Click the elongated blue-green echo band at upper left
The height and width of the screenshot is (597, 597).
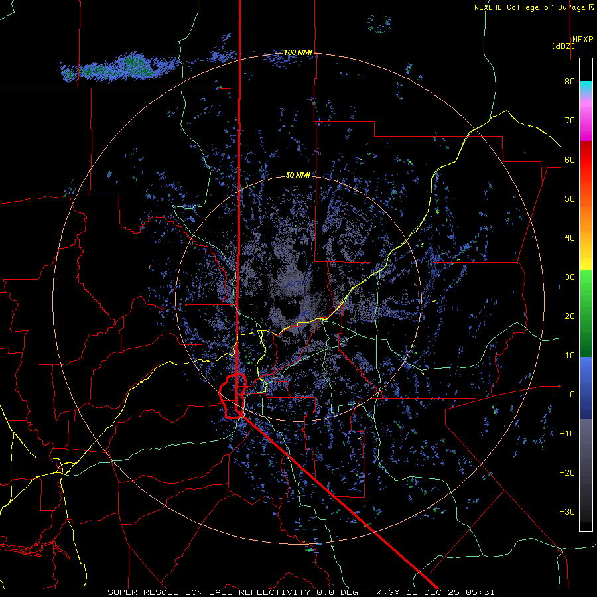(119, 68)
